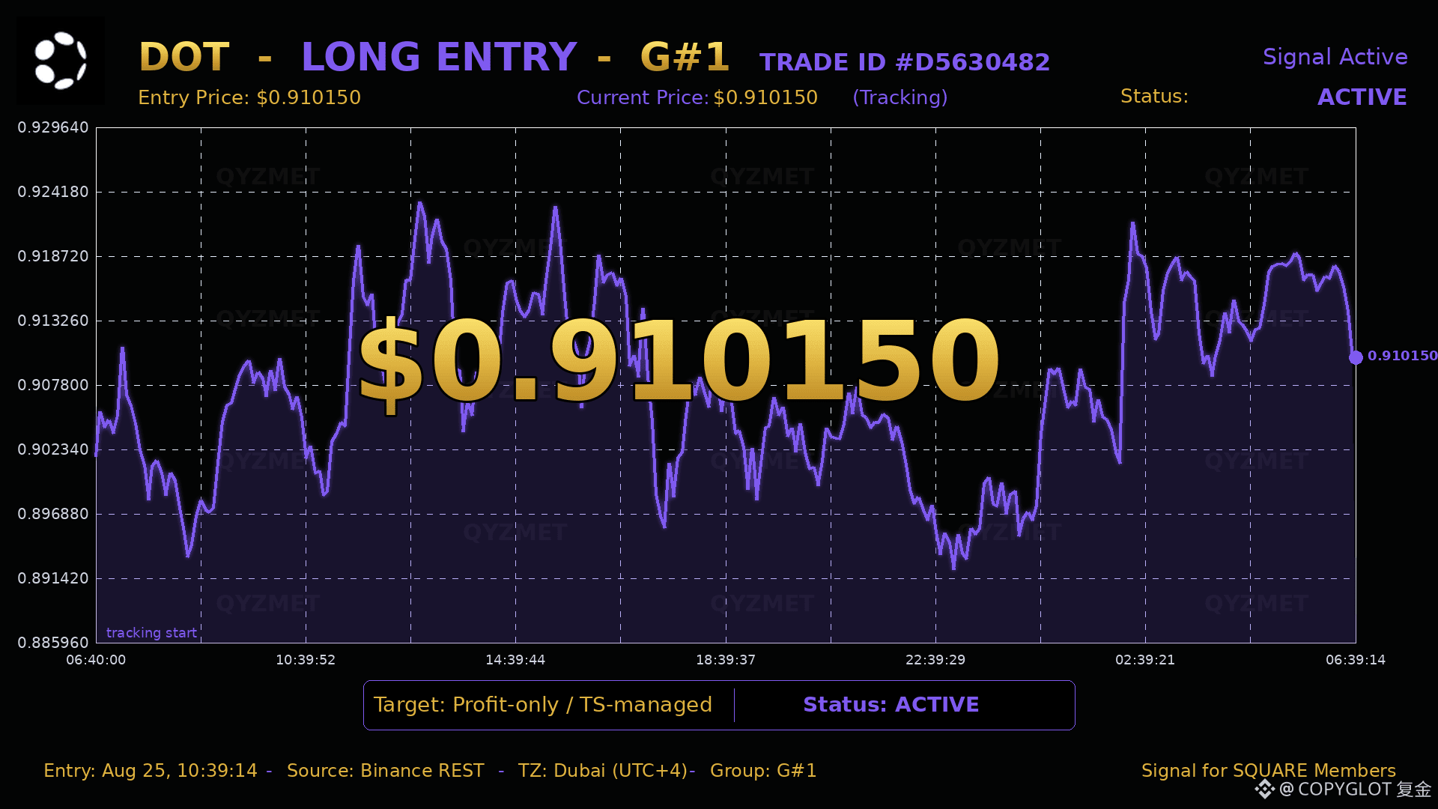Viewport: 1438px width, 809px height.
Task: Click the "Status:" label in the header
Action: point(1154,97)
